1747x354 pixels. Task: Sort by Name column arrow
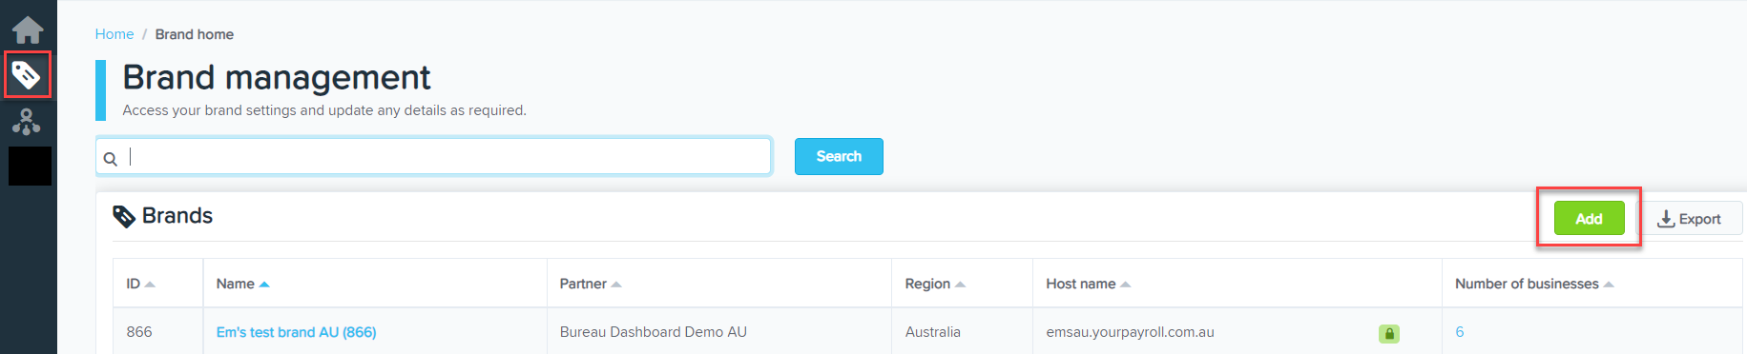click(x=264, y=285)
